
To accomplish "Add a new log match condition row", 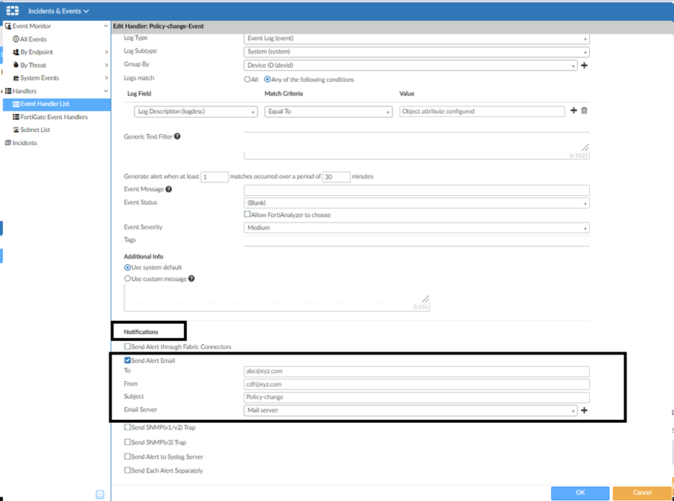I will coord(573,111).
